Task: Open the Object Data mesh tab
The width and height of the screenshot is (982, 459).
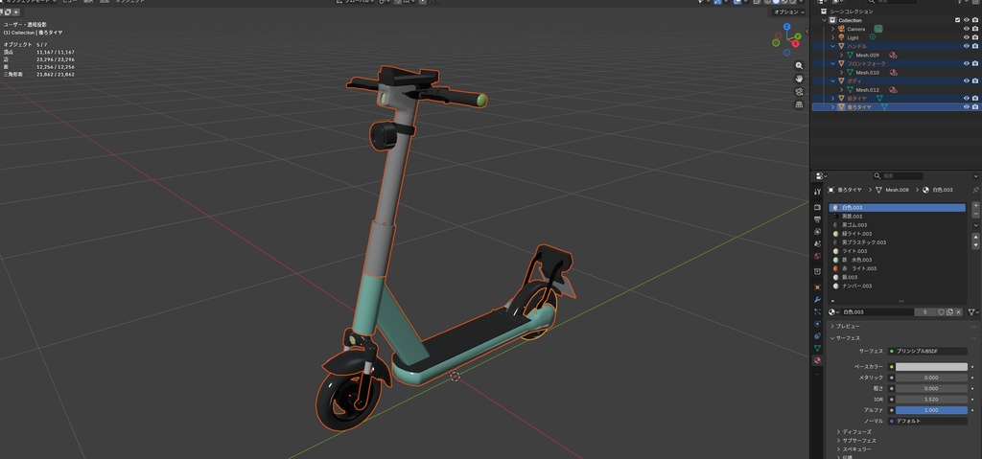Action: [817, 348]
